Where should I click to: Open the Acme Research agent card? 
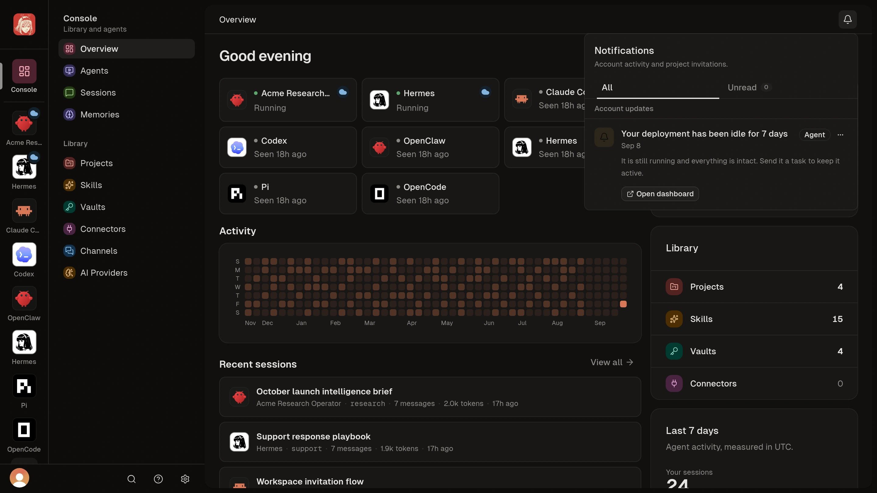(288, 100)
